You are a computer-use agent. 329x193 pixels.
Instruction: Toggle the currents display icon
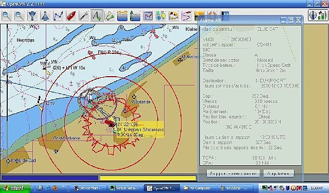pos(122,16)
